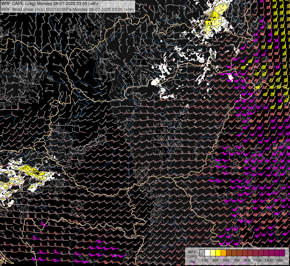Click the 300 legend value
290x266 pixels.
tap(215, 260)
